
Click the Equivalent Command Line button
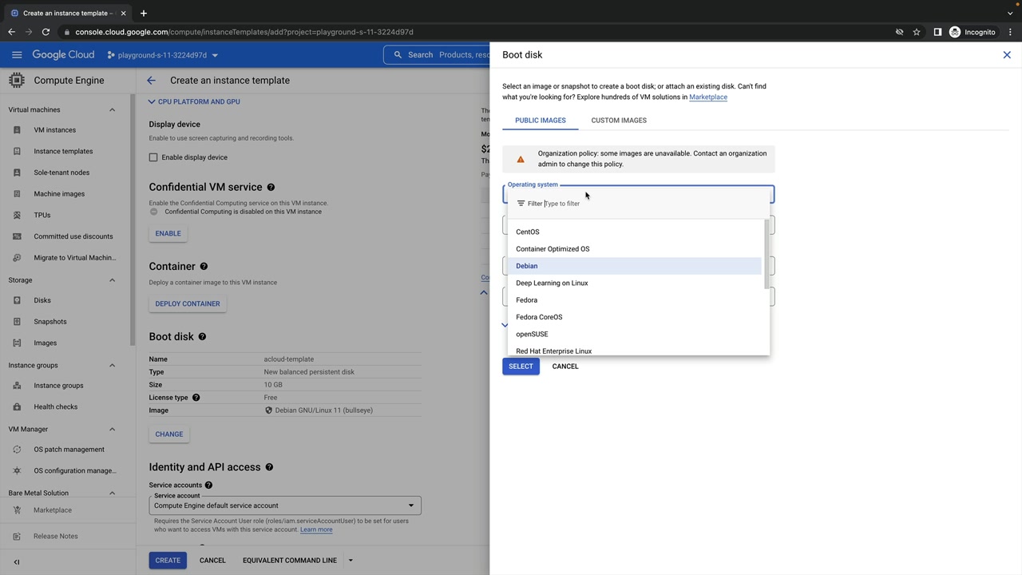point(290,561)
